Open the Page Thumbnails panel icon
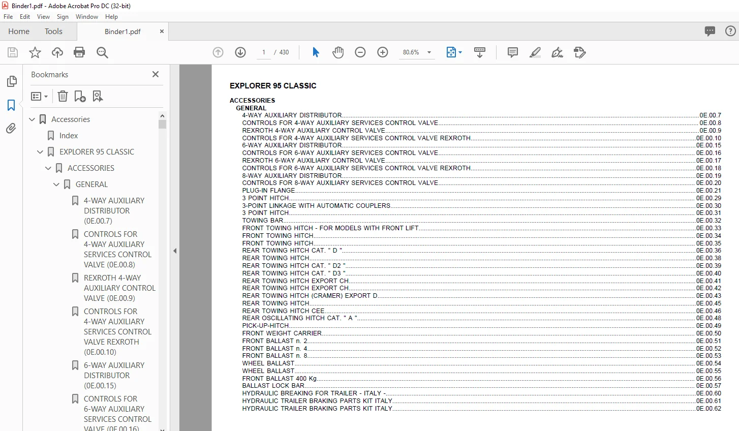 (x=11, y=81)
